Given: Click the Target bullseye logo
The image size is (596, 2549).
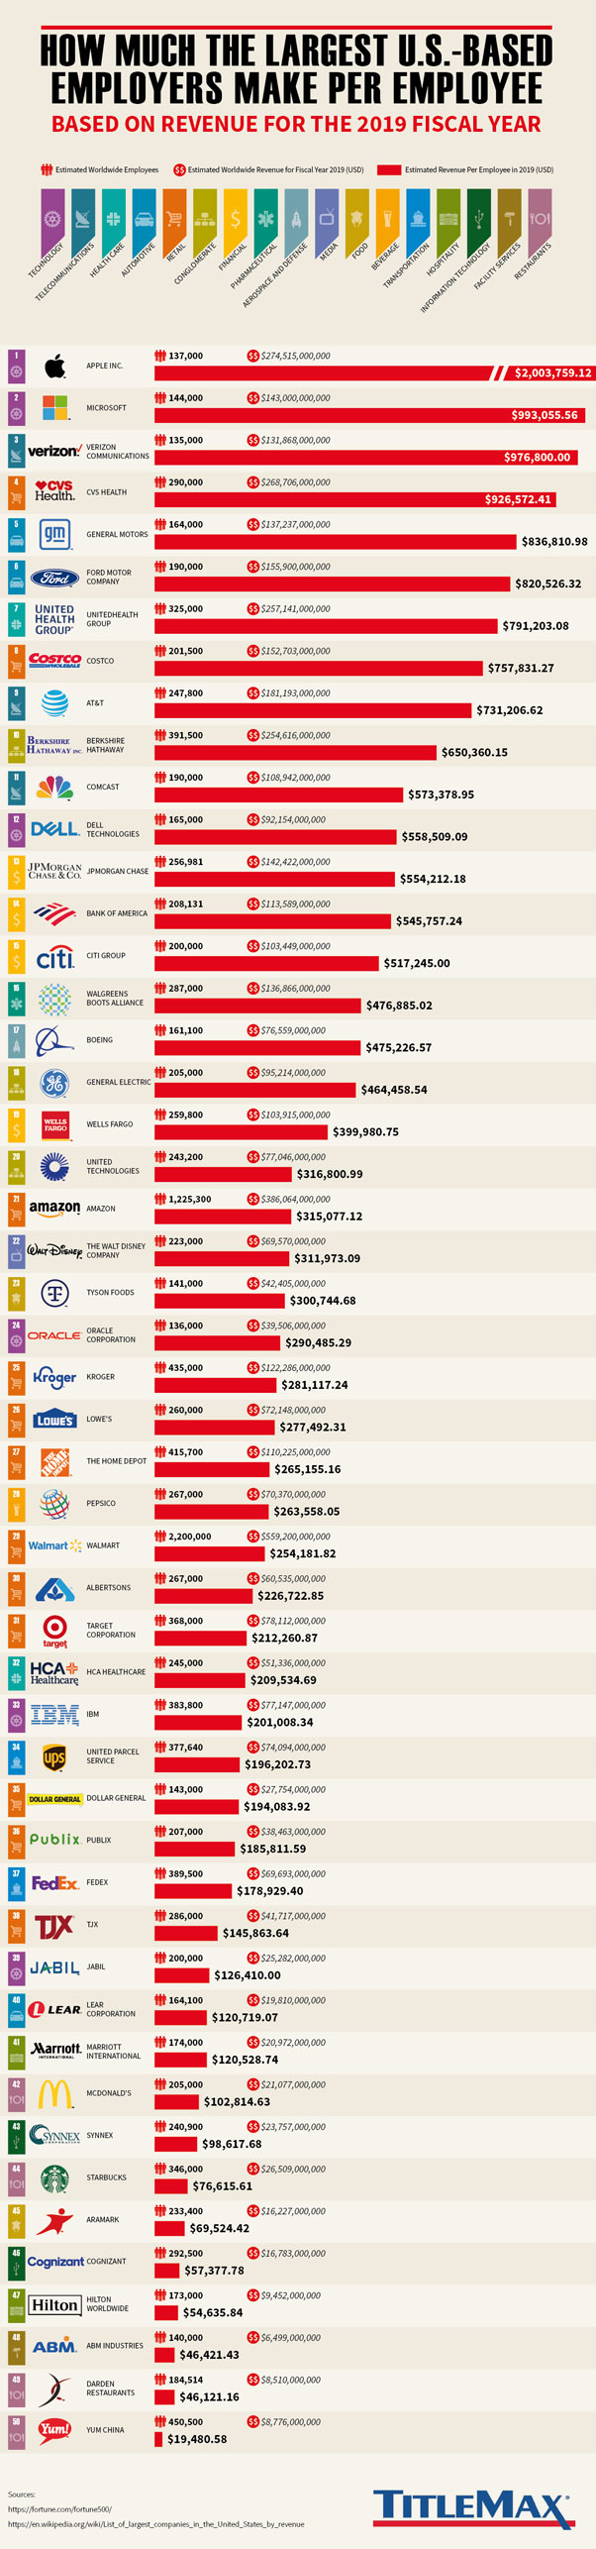Looking at the screenshot, I should coord(54,1629).
